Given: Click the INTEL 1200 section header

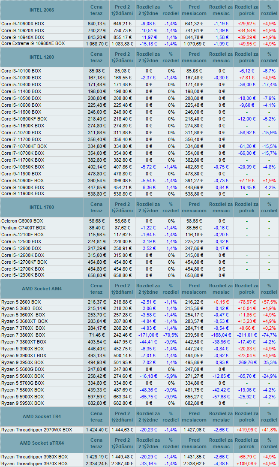Looking at the screenshot, I should [42, 57].
